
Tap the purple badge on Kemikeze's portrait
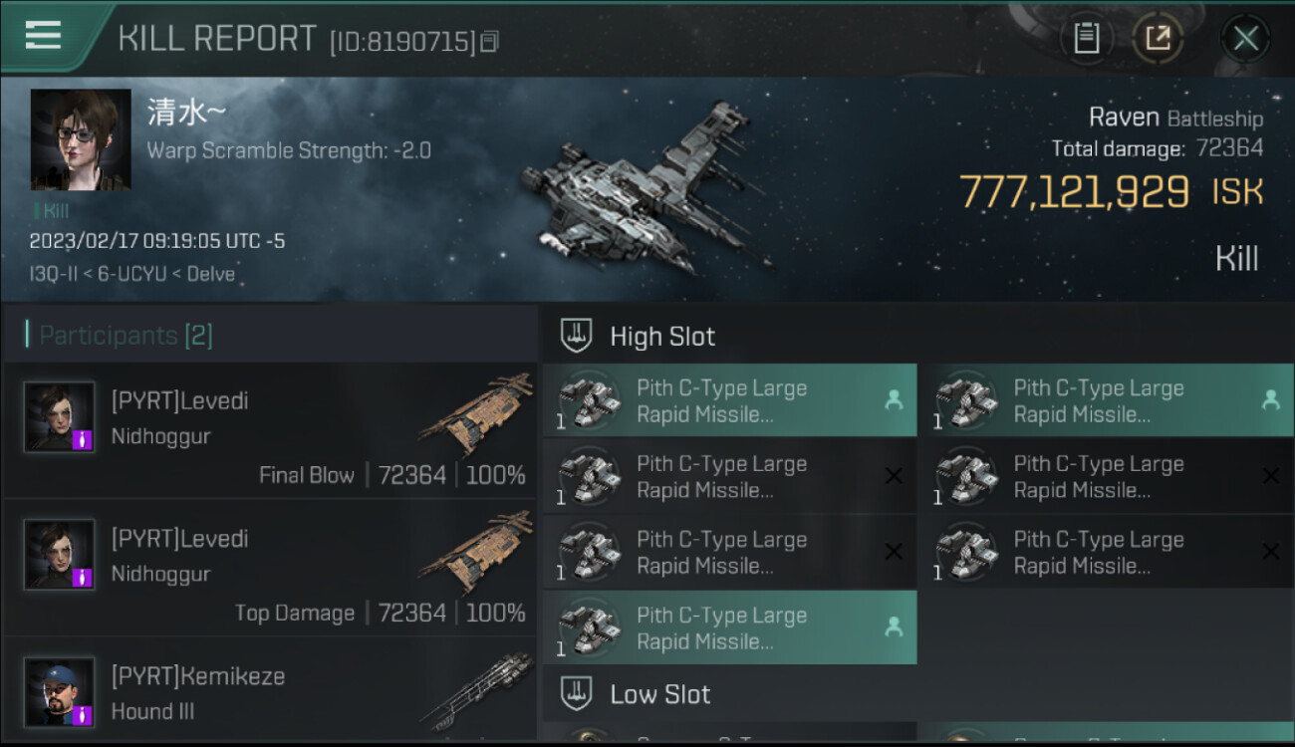pos(83,714)
